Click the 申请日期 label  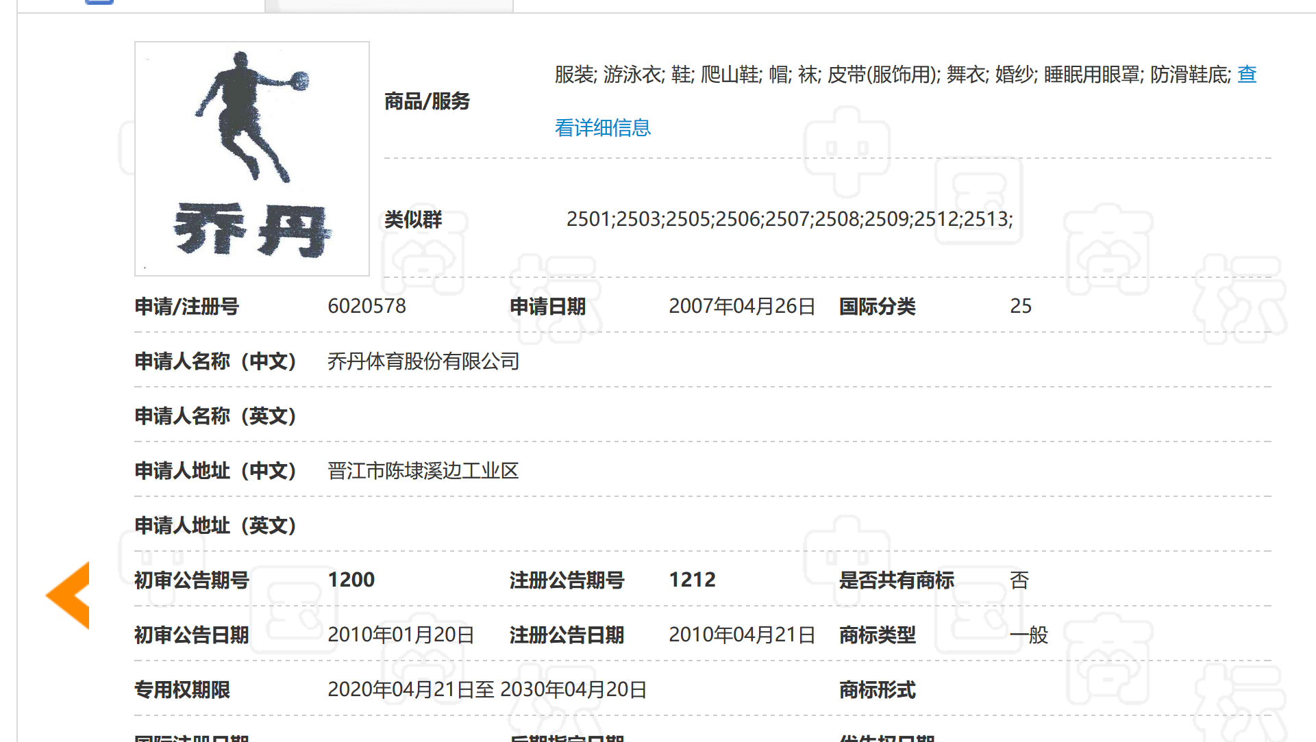pyautogui.click(x=547, y=306)
